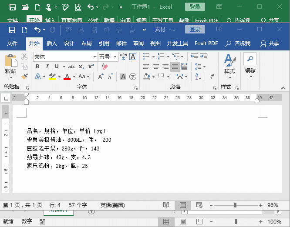Click the shrink font size icon
This screenshot has height=227, width=290.
click(x=111, y=77)
